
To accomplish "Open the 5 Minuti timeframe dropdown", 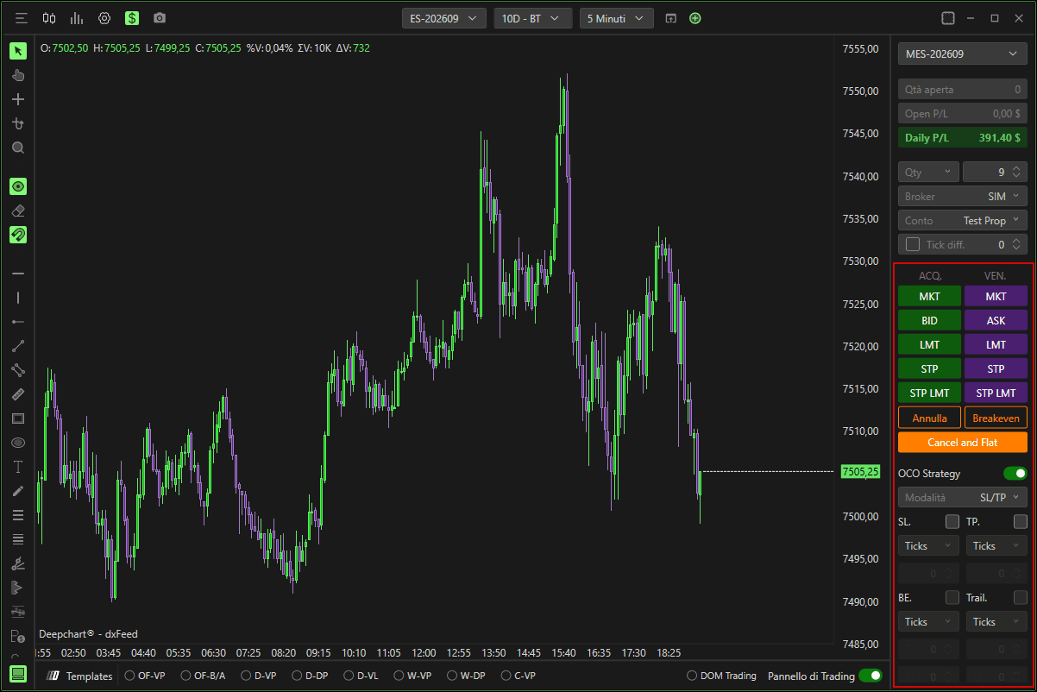I will coord(616,18).
